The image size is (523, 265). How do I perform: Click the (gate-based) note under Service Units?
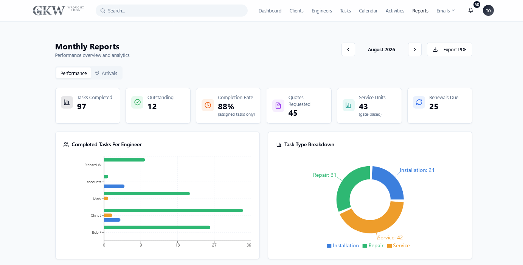point(370,114)
